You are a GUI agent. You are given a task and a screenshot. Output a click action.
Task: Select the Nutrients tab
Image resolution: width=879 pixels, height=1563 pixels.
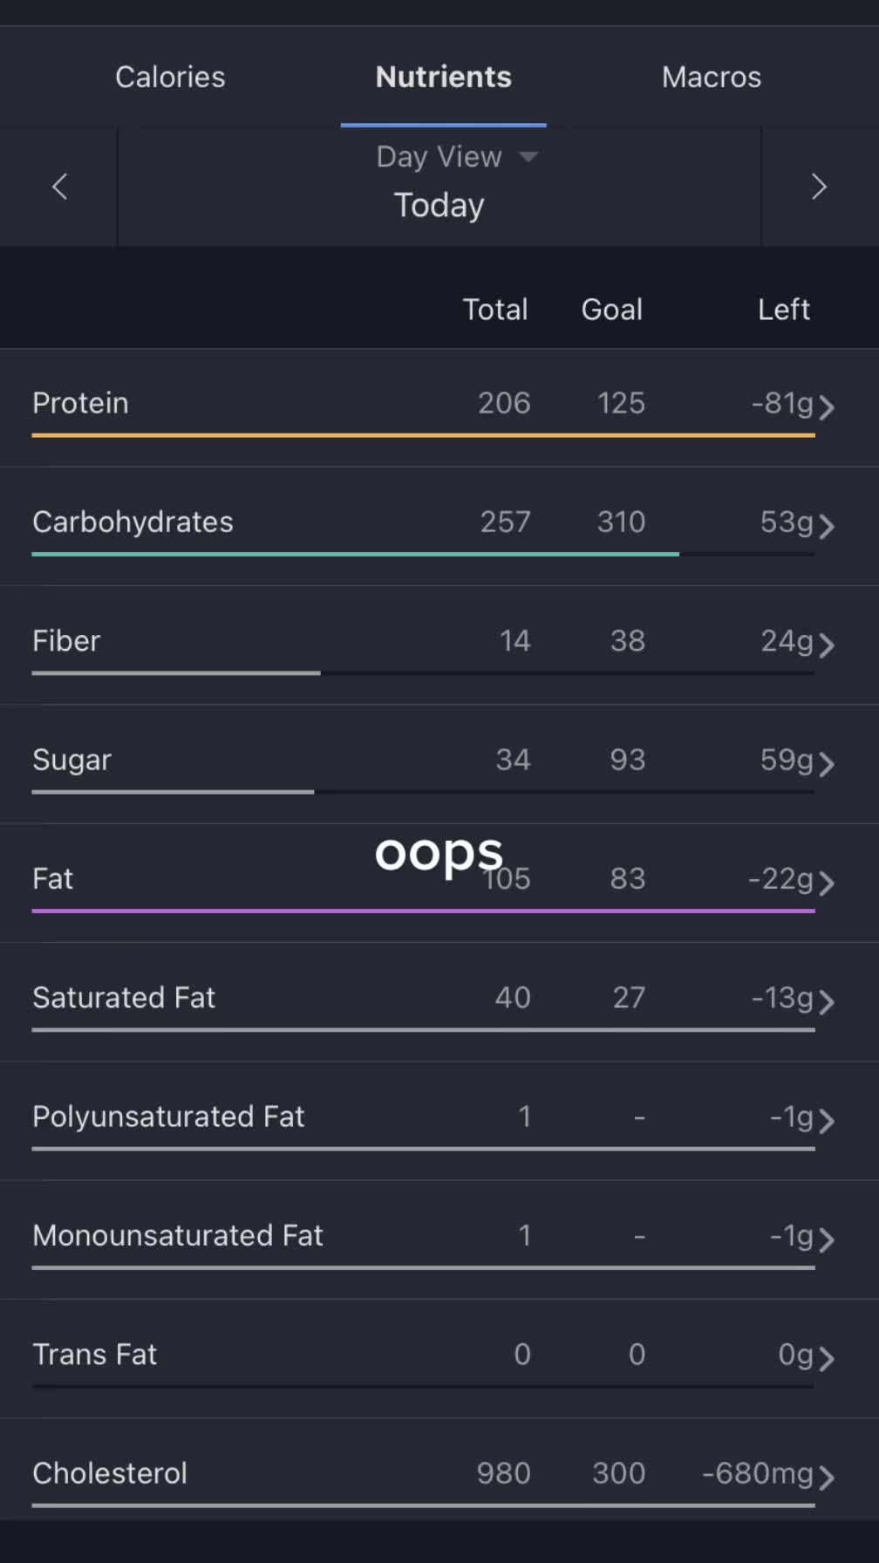click(x=444, y=77)
